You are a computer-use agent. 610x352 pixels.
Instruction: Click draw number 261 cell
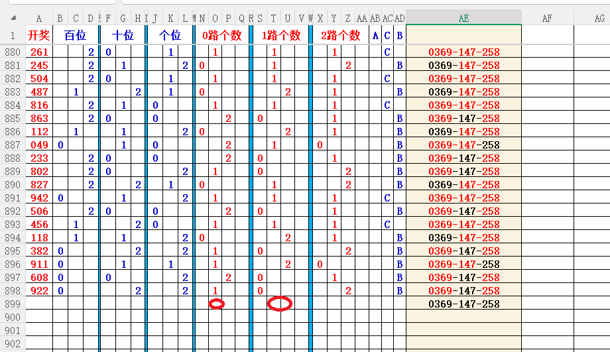(x=39, y=52)
